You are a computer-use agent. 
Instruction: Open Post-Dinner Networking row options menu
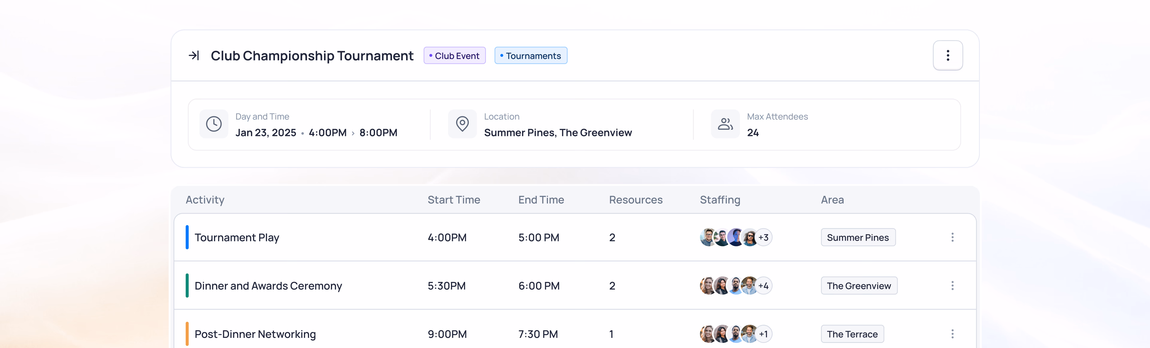952,334
